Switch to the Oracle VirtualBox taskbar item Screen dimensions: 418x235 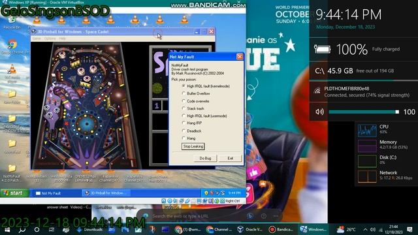tap(249, 229)
